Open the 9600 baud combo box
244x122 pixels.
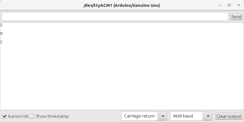tap(187, 116)
